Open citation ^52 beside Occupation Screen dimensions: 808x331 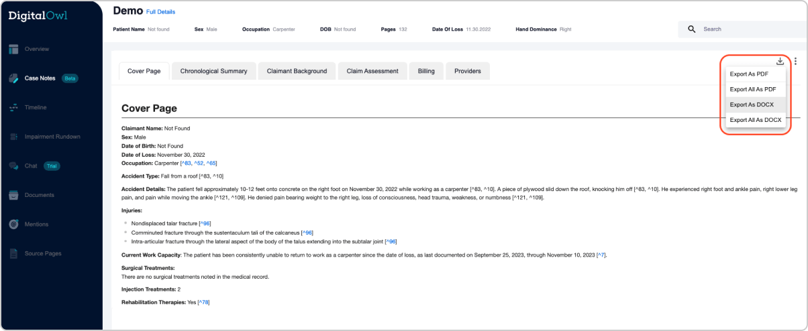click(199, 163)
